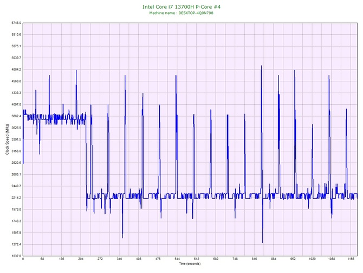Image resolution: width=363 pixels, height=273 pixels.
Task: Click the y-axis value 1743.3
Action: click(x=16, y=221)
